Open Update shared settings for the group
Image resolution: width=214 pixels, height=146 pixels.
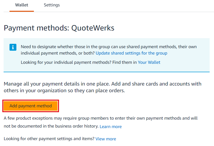click(131, 53)
